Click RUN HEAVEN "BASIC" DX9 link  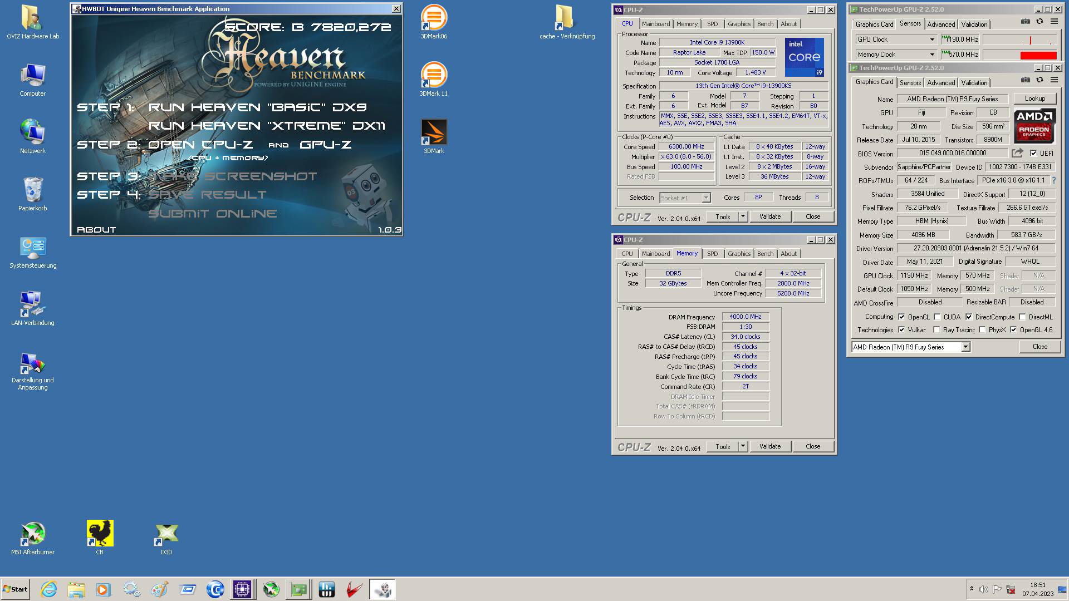pos(258,107)
